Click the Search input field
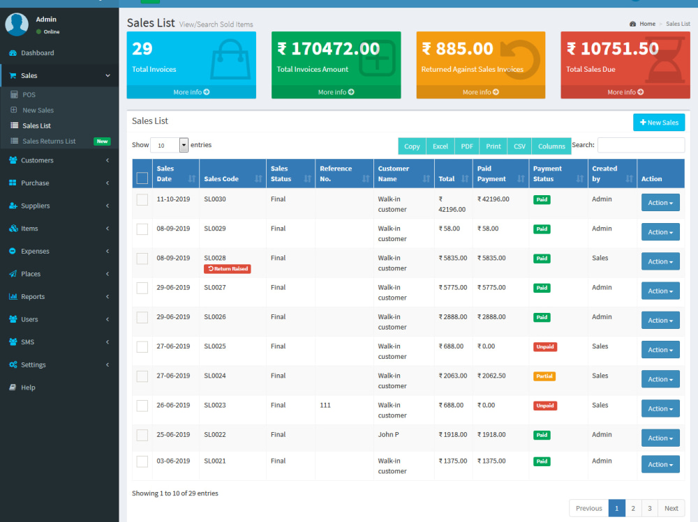Screen dimensions: 698x522 (x=641, y=145)
